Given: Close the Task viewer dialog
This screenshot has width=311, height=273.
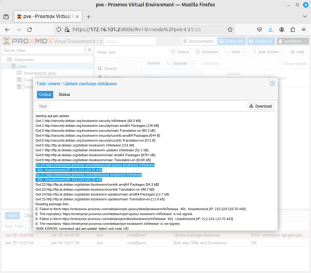Looking at the screenshot, I should point(272,84).
